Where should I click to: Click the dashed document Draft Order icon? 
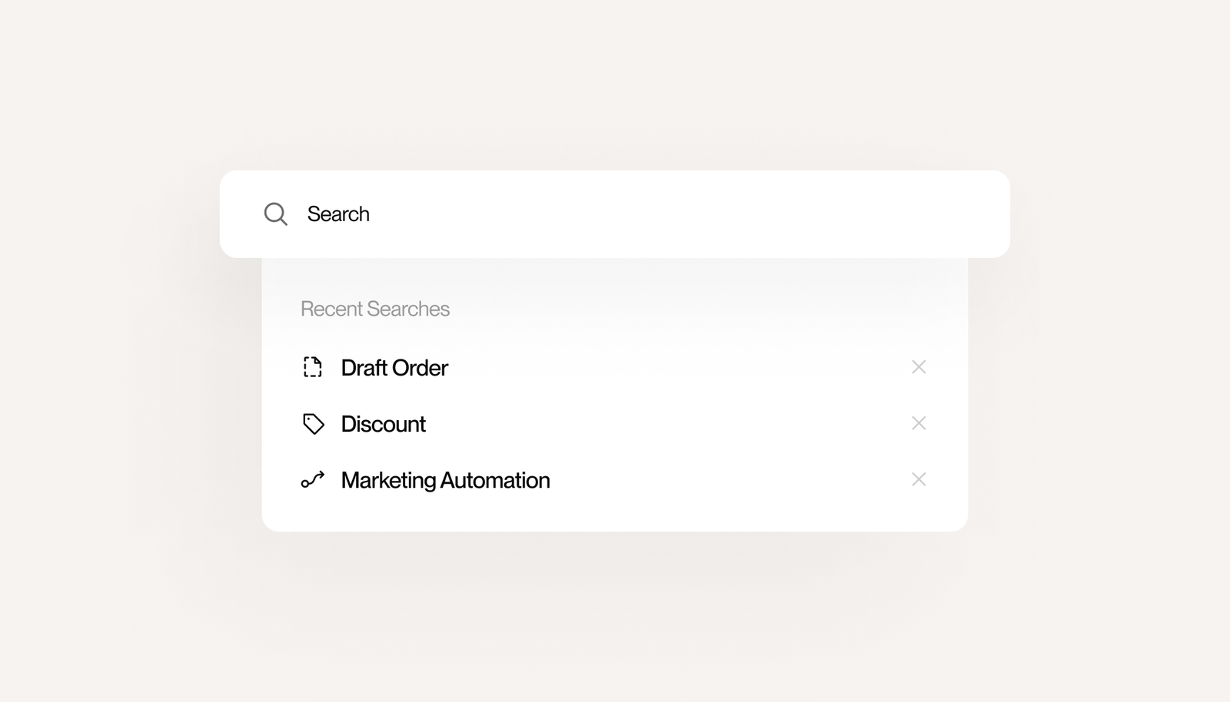pos(313,367)
